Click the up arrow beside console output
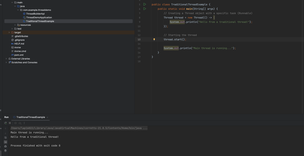The image size is (304, 156). coord(6,129)
